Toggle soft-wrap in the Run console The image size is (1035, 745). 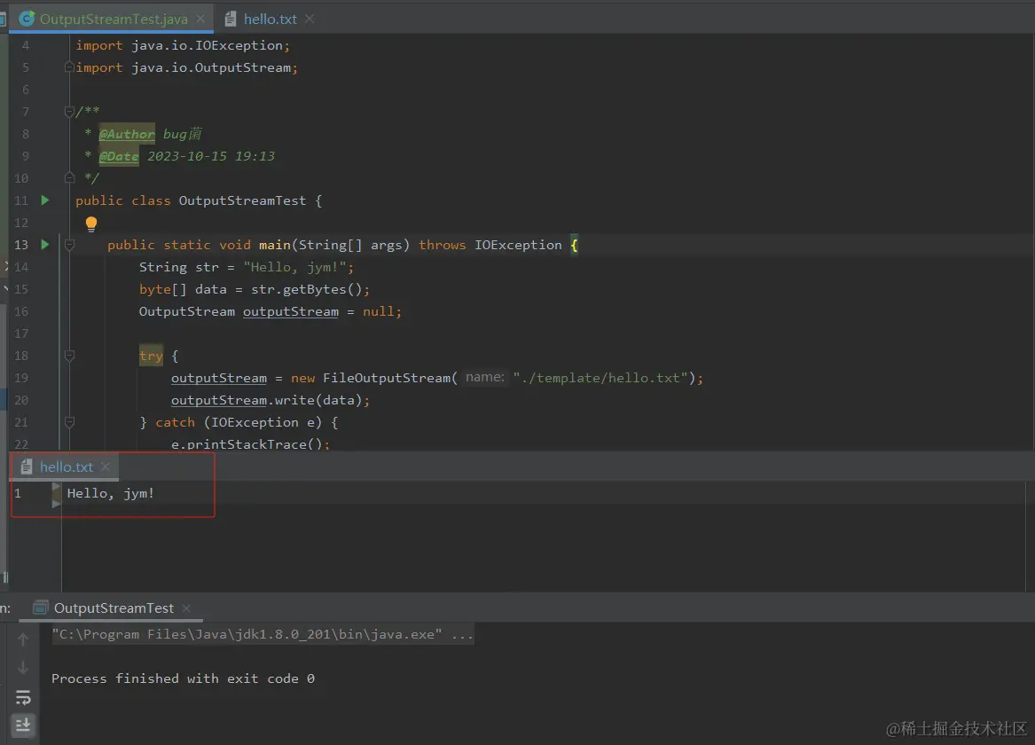pos(23,697)
